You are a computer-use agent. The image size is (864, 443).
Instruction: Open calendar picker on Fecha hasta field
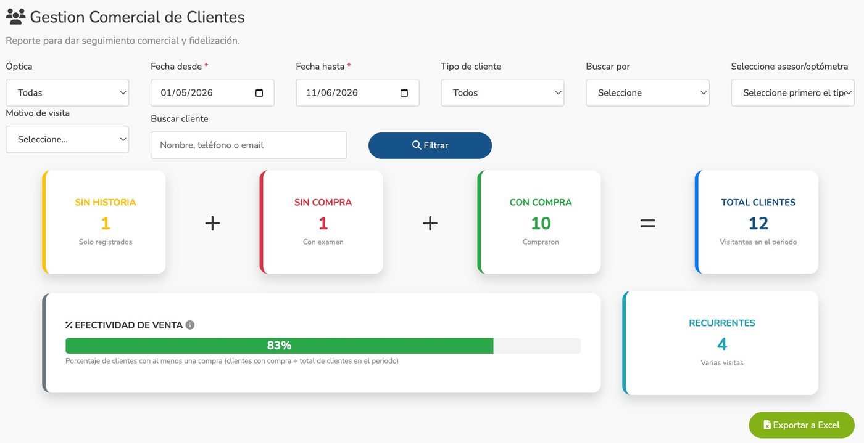404,92
